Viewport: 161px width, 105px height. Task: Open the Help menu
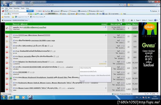pos(27,8)
